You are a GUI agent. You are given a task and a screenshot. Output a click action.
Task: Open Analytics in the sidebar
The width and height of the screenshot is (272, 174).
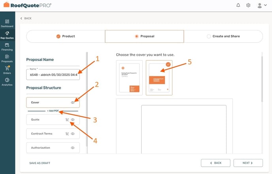(7, 82)
